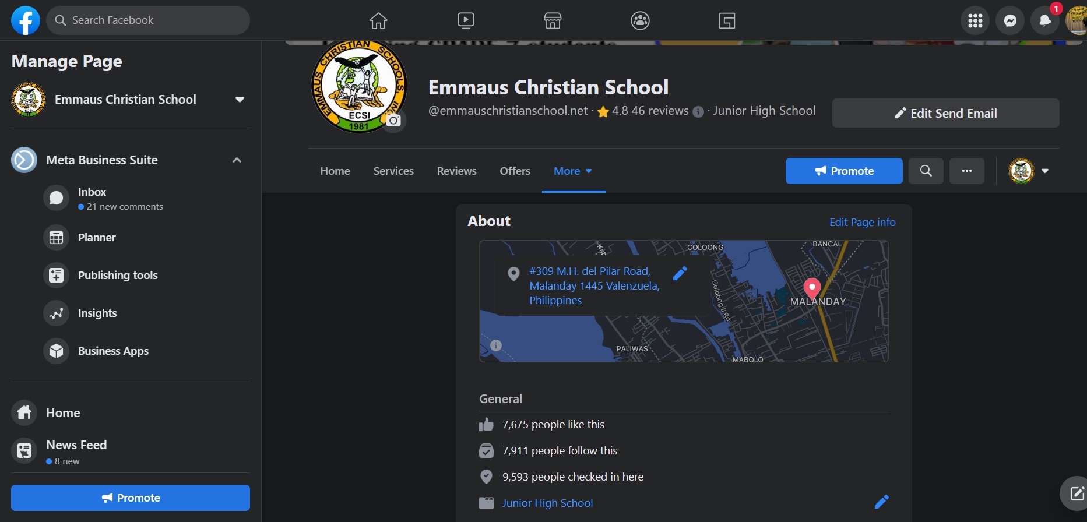
Task: Open the Watch video icon
Action: pos(466,21)
